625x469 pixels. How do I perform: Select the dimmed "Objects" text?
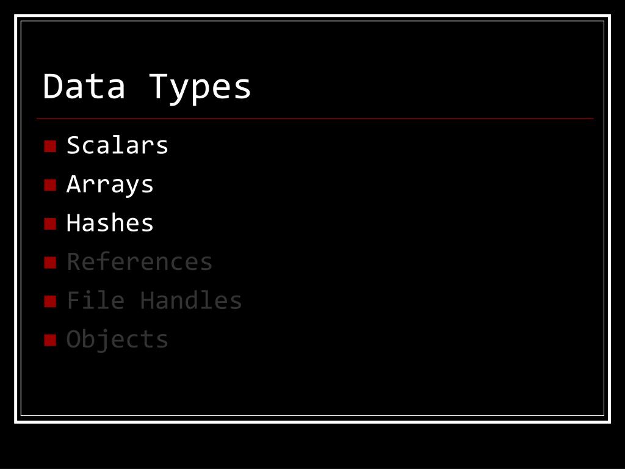tap(117, 340)
